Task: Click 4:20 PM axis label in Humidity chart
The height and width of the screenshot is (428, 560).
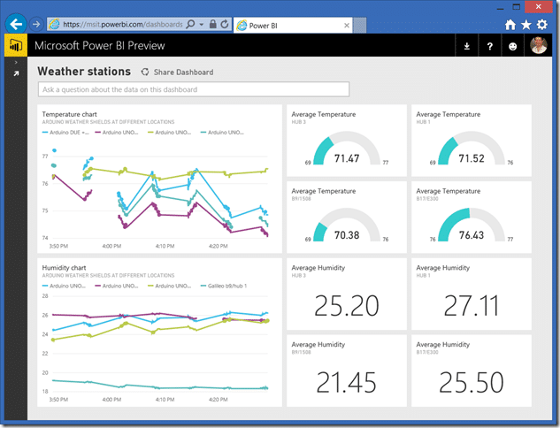Action: [218, 400]
